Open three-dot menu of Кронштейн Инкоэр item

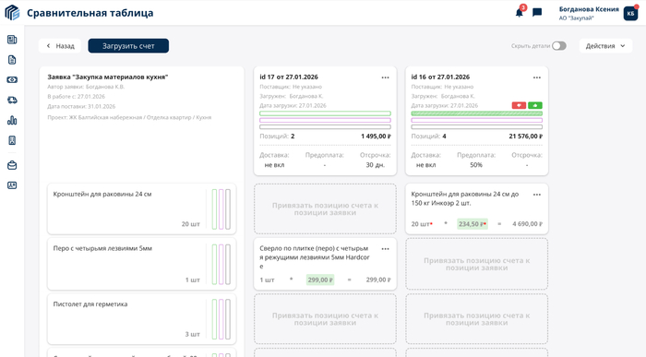(x=537, y=195)
